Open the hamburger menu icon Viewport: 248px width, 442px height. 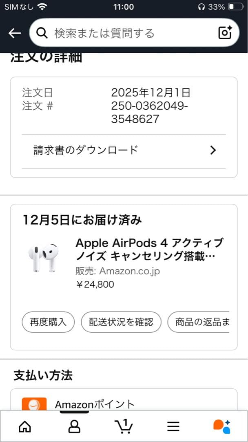coord(173,427)
